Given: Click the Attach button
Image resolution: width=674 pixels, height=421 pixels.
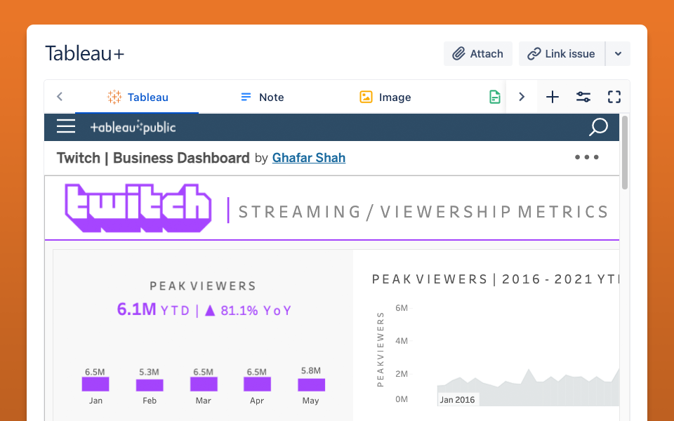Looking at the screenshot, I should coord(477,54).
